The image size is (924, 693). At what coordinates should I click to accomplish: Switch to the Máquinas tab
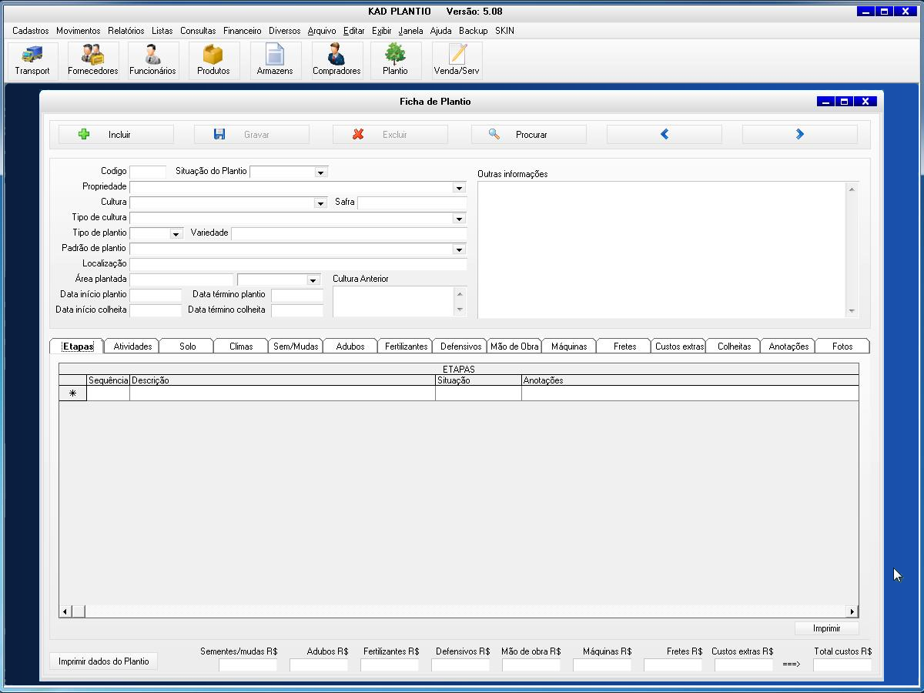pos(569,346)
